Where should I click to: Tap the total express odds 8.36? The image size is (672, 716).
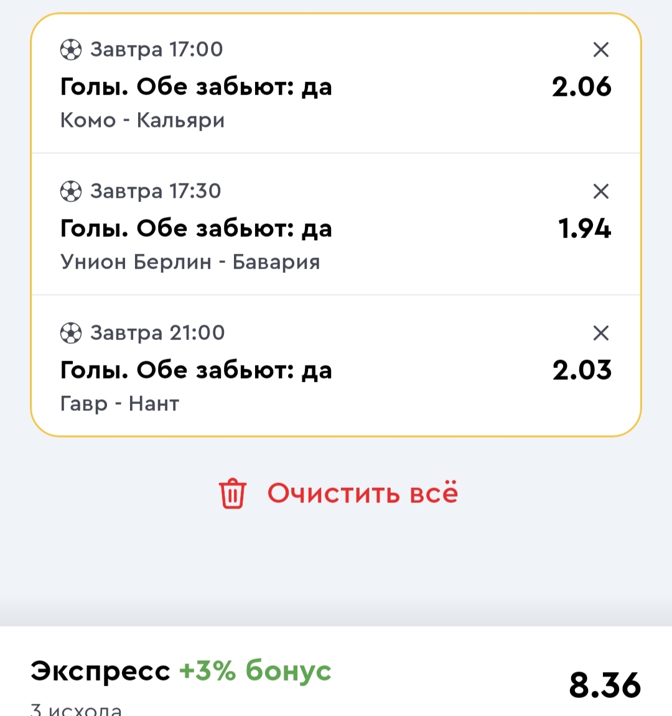[604, 685]
